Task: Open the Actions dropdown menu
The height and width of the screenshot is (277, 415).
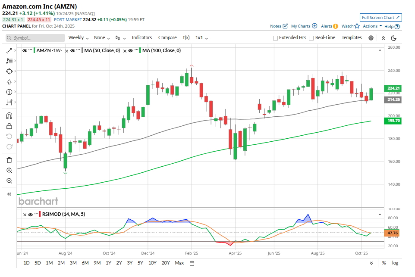Action: click(372, 26)
